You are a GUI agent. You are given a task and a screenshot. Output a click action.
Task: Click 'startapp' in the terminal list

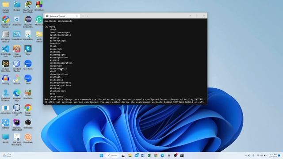click(55, 88)
